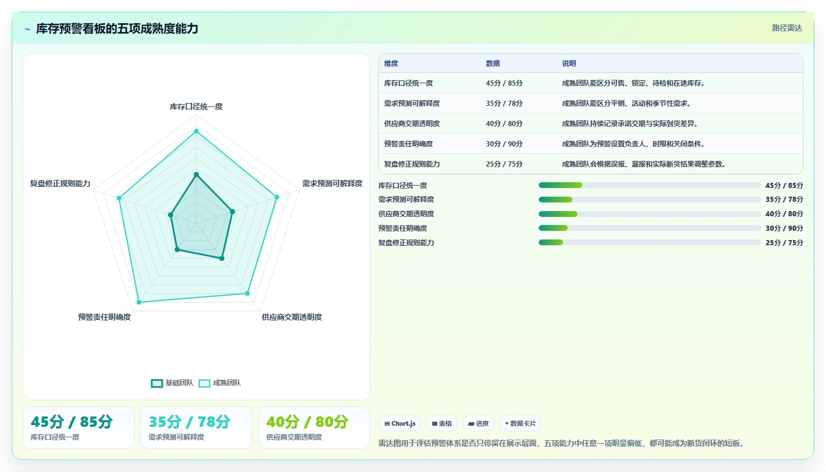Click the 预警责任明确度 radar axis label
This screenshot has width=826, height=472.
tap(104, 317)
